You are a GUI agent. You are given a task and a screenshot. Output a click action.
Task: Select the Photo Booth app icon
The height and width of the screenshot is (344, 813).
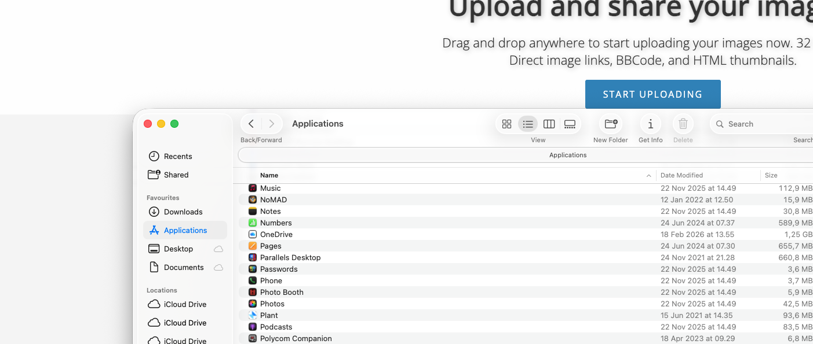point(253,292)
